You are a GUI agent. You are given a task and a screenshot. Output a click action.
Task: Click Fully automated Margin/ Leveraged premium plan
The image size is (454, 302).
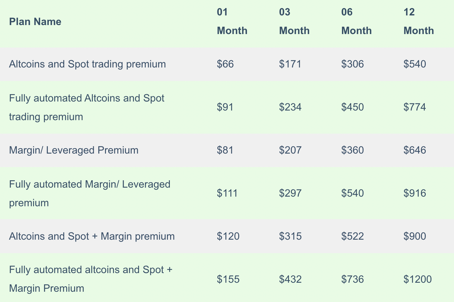click(x=90, y=193)
